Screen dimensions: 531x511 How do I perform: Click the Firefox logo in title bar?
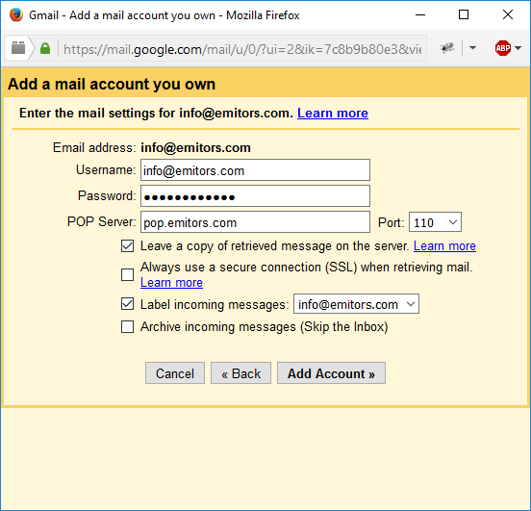pyautogui.click(x=16, y=14)
